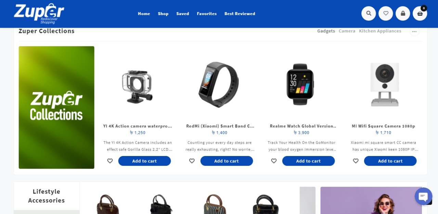Click the Zuper logo in header
The image size is (438, 214).
pyautogui.click(x=39, y=13)
